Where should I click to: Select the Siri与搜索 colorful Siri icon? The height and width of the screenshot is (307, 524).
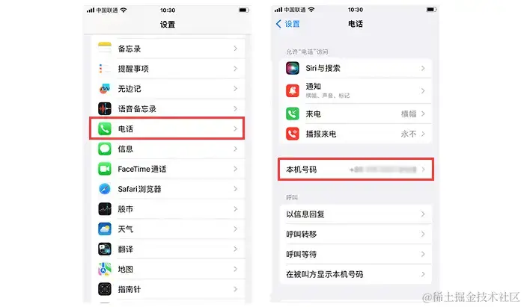293,68
